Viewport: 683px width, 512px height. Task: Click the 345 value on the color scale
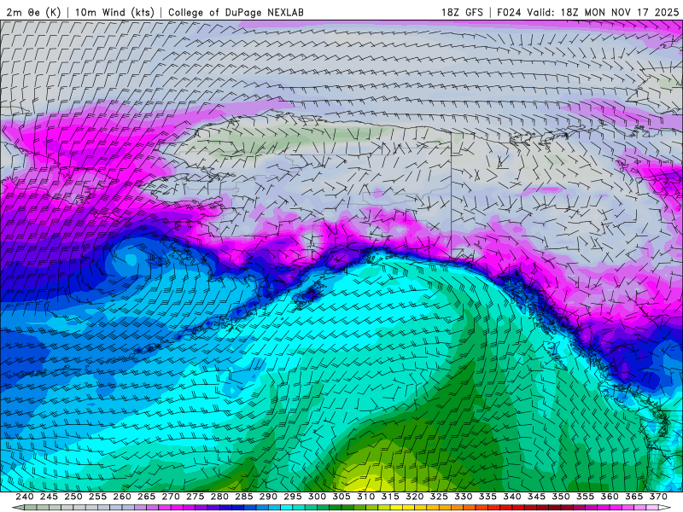click(537, 497)
